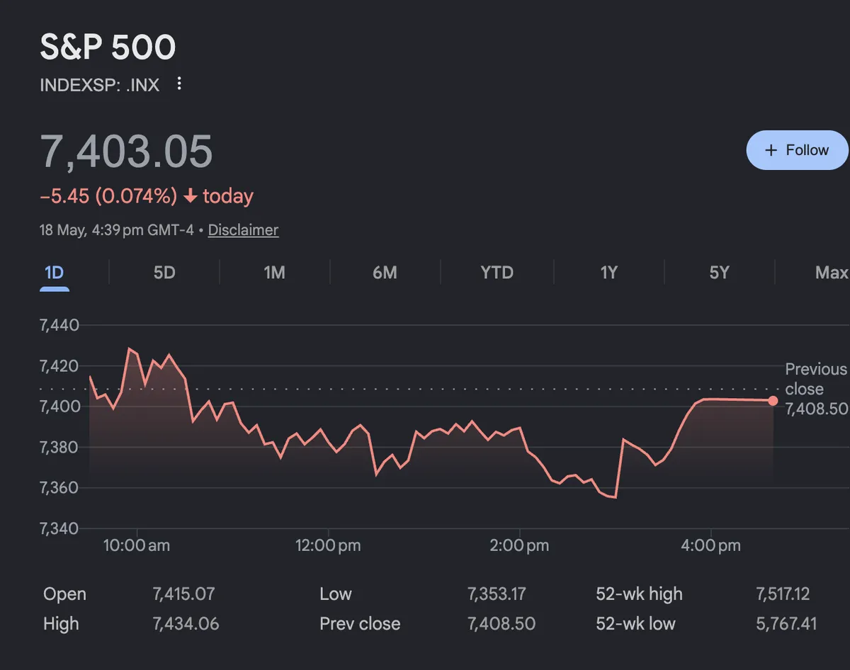Select the YTD chart range tab

(497, 273)
